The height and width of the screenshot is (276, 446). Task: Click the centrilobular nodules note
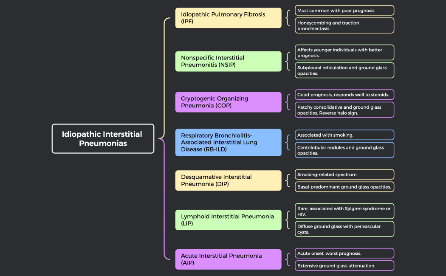point(344,150)
